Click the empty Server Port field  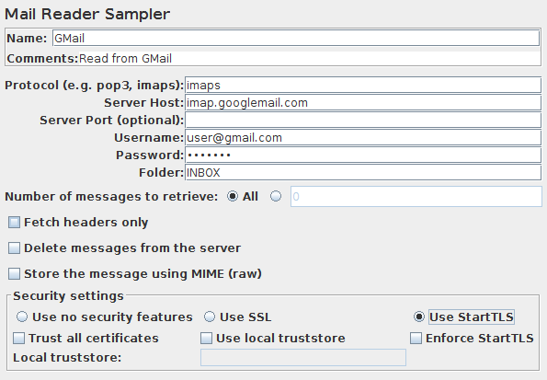tap(363, 121)
